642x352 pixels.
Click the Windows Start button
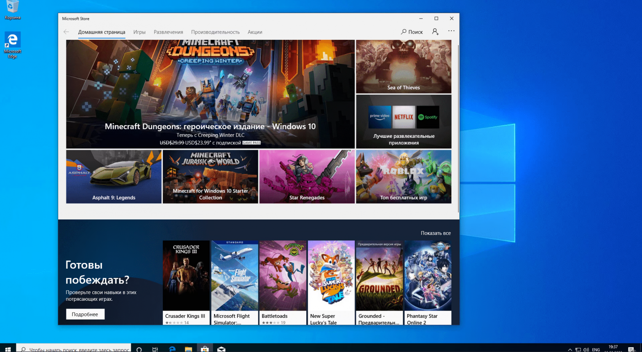coord(8,349)
